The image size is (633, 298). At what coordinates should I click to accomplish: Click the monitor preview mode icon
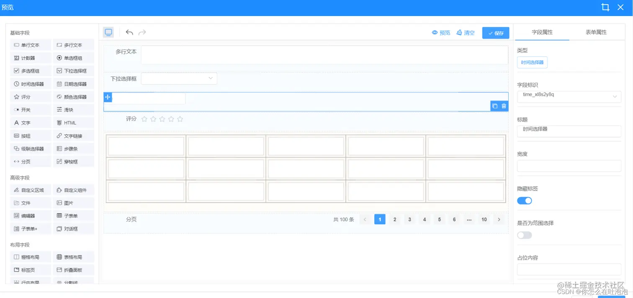(108, 31)
